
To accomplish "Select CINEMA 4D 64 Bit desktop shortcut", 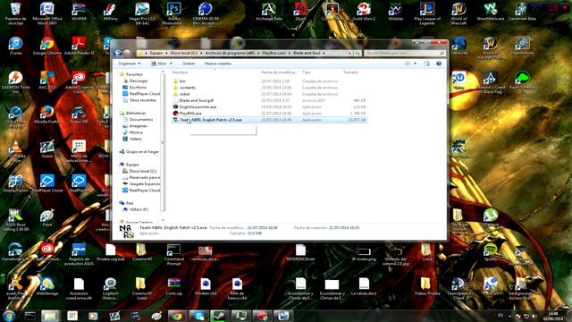I will click(206, 13).
